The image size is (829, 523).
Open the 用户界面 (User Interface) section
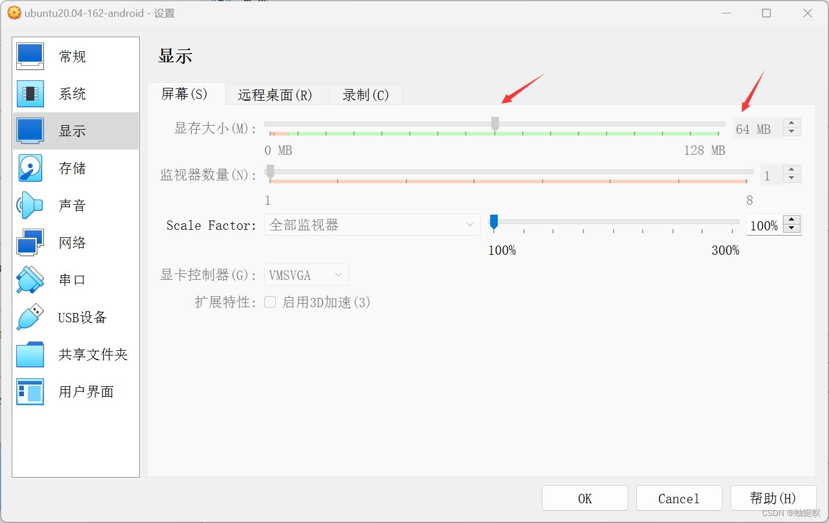[72, 392]
